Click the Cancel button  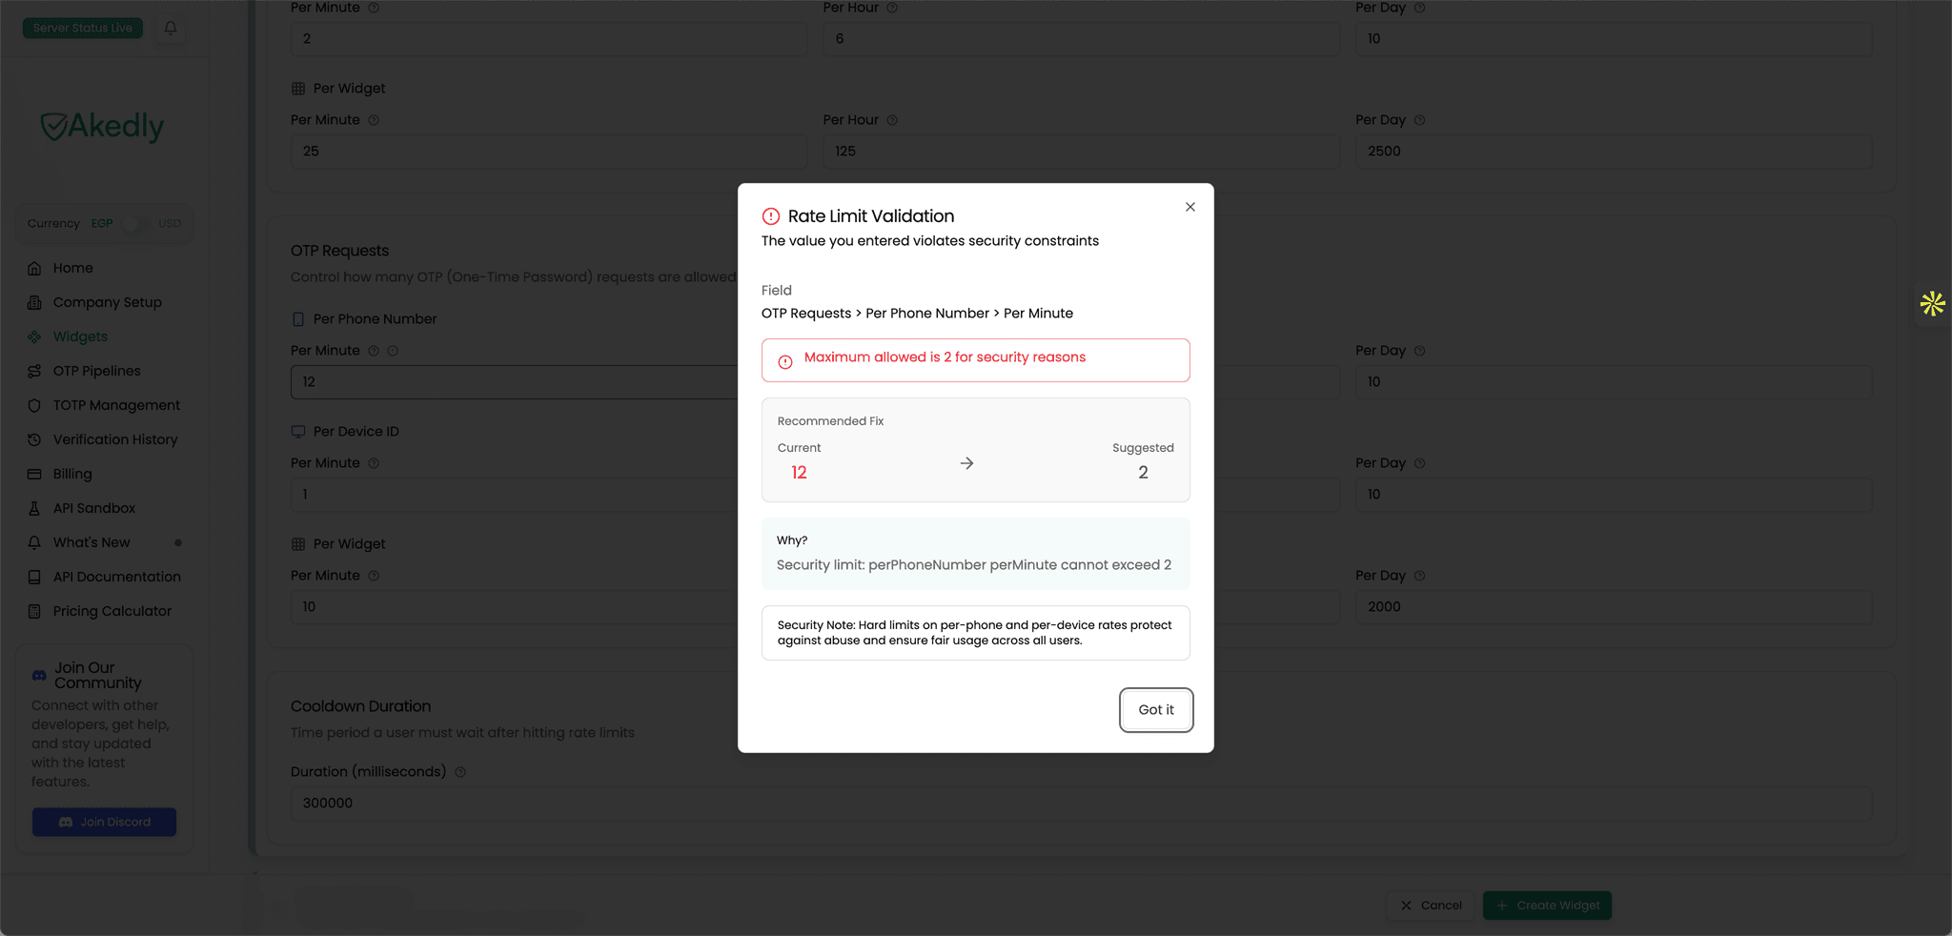[x=1431, y=905]
